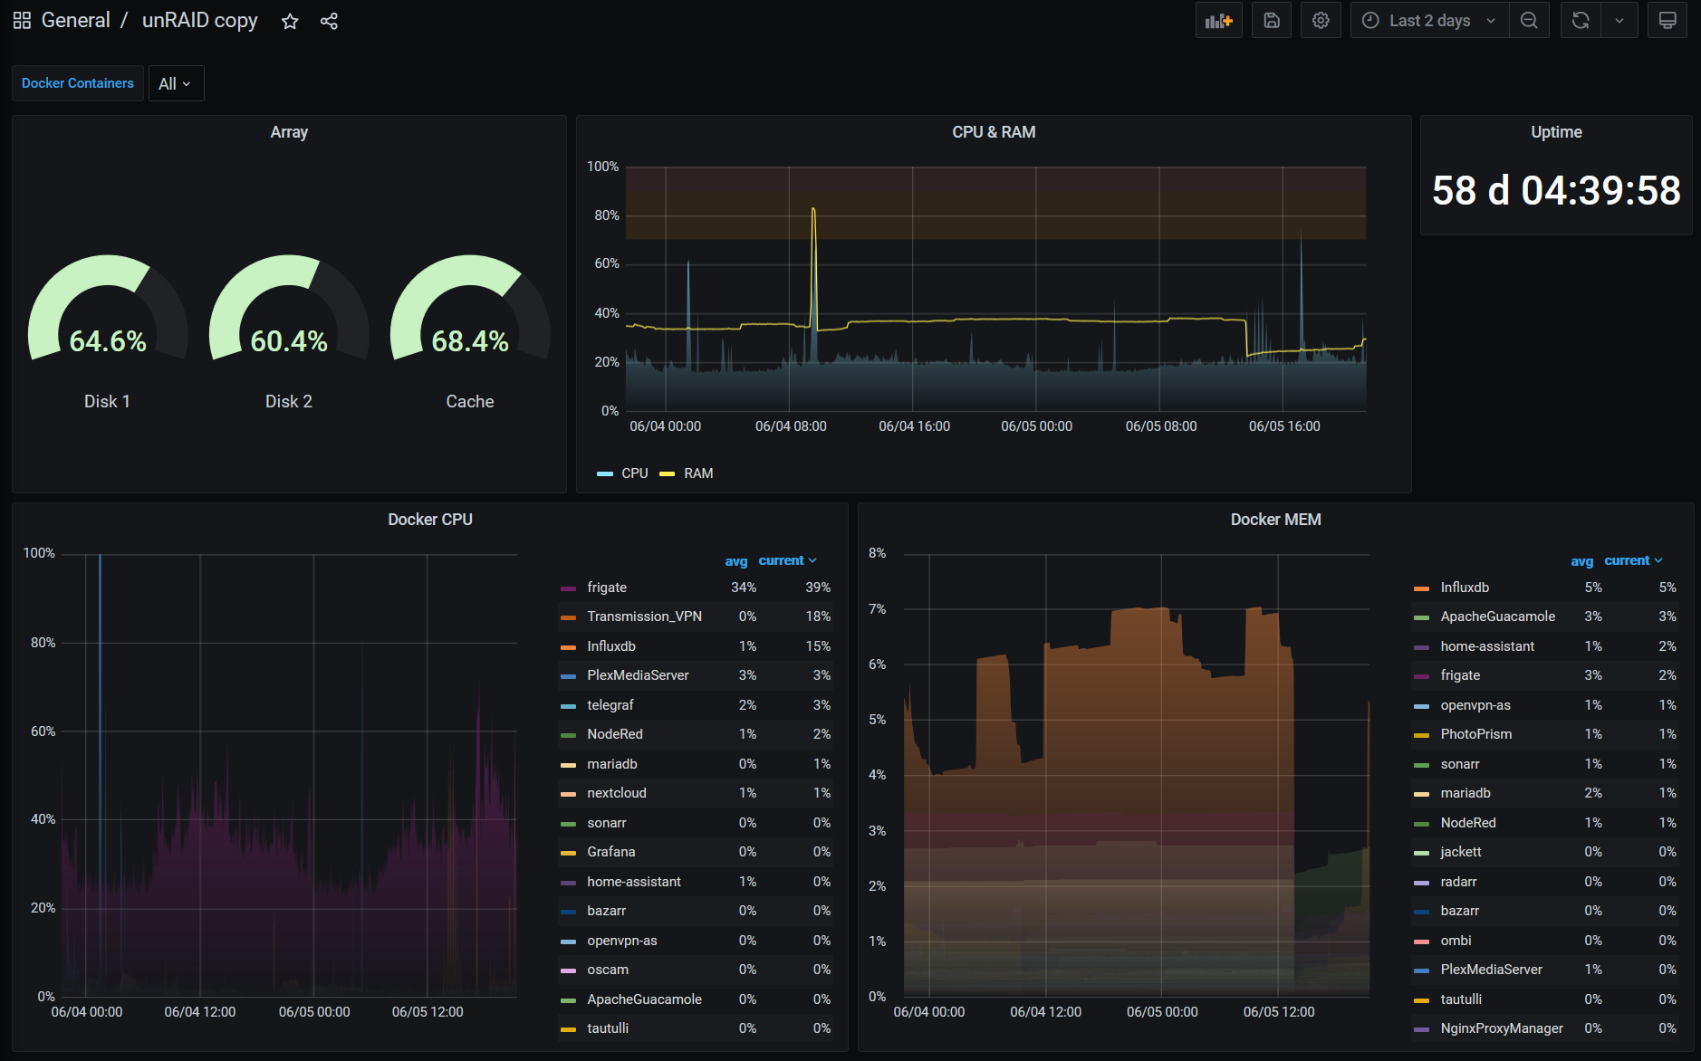Viewport: 1701px width, 1061px height.
Task: Open the Array panel title menu
Action: (289, 132)
